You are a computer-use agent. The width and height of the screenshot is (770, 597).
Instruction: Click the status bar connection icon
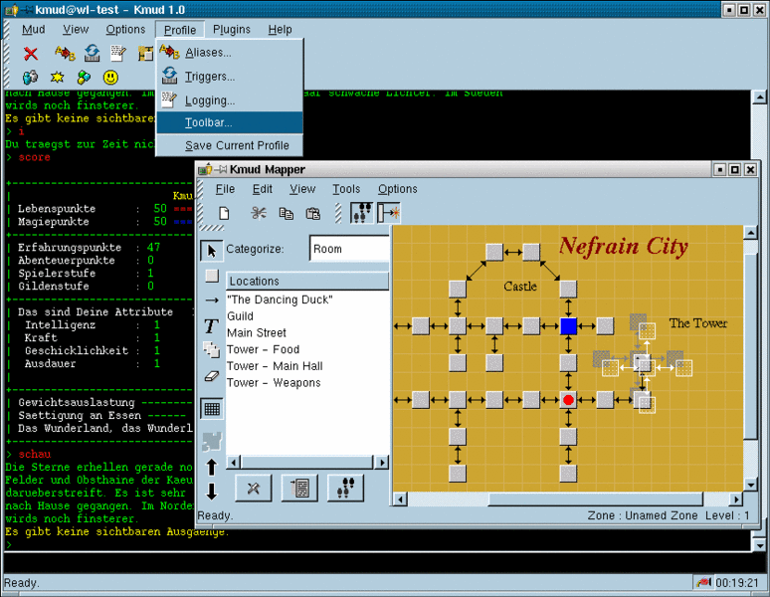[x=703, y=582]
